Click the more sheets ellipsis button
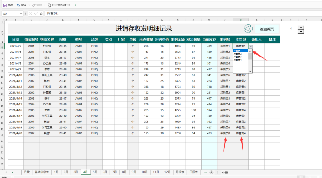This screenshot has height=178, width=322. (206, 172)
